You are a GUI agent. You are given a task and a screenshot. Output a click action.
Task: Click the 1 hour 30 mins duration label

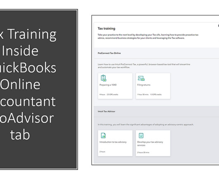click(143, 94)
